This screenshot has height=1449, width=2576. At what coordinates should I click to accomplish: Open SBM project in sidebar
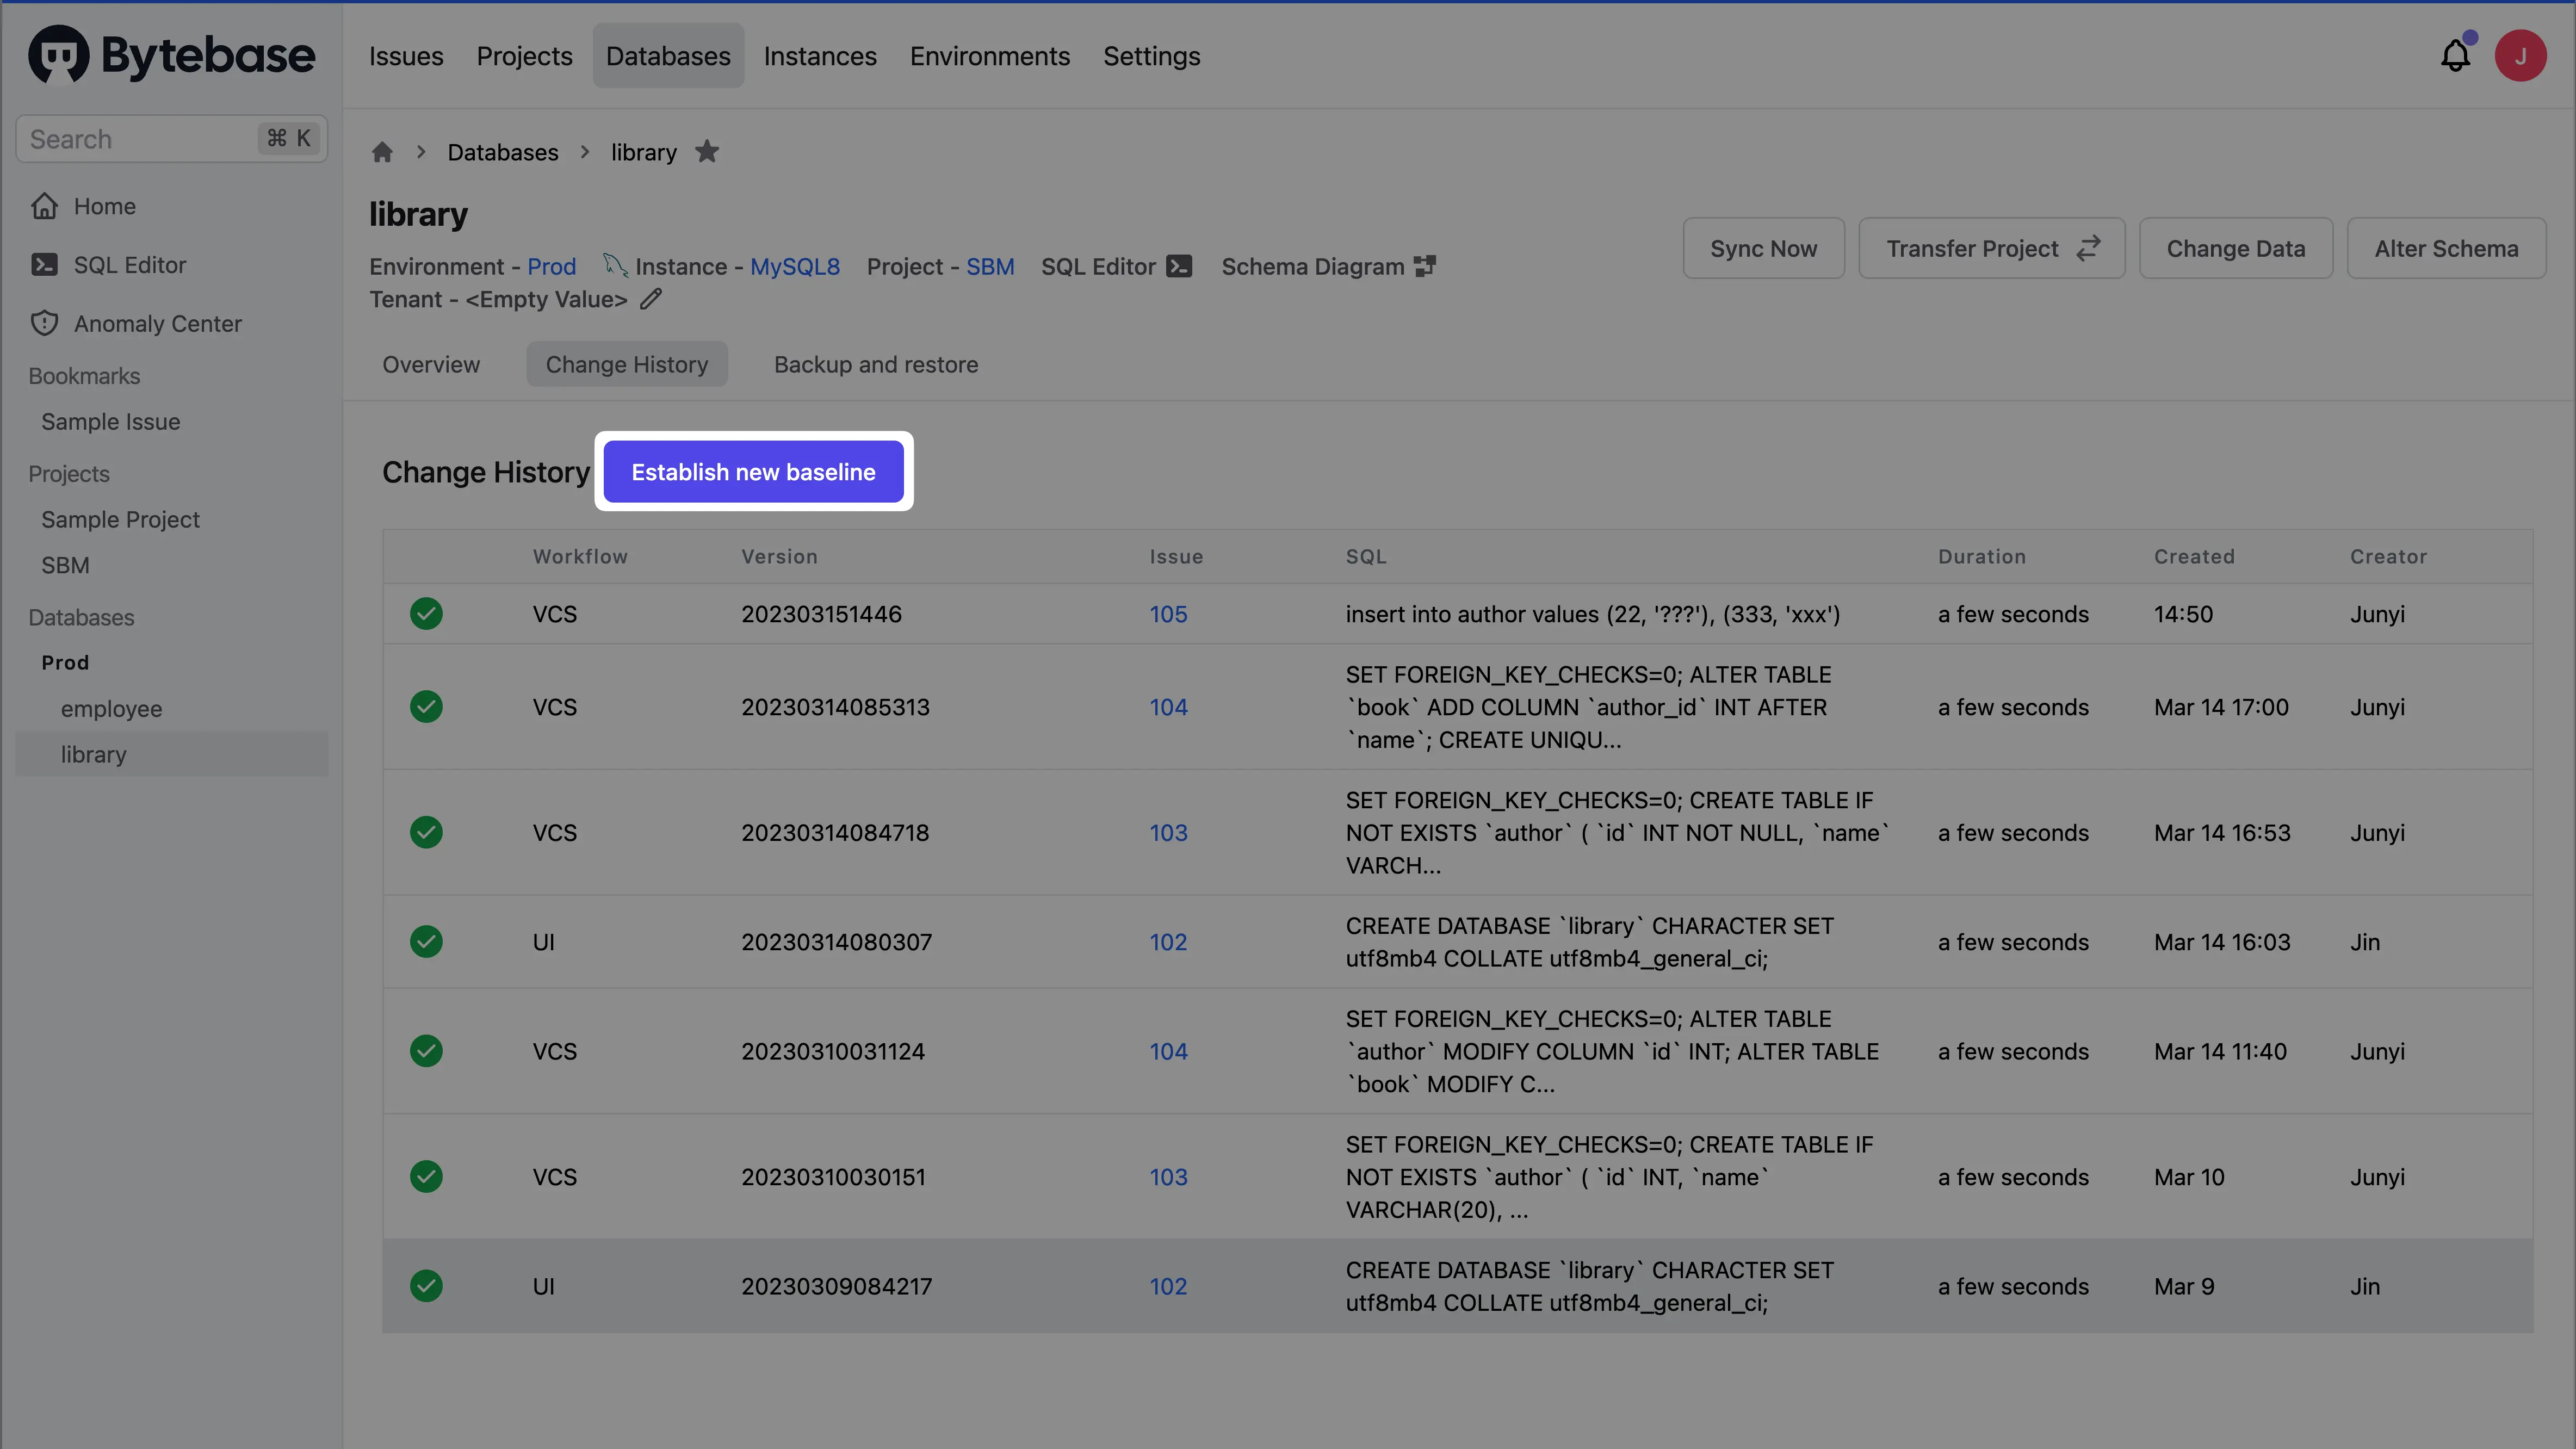click(65, 566)
